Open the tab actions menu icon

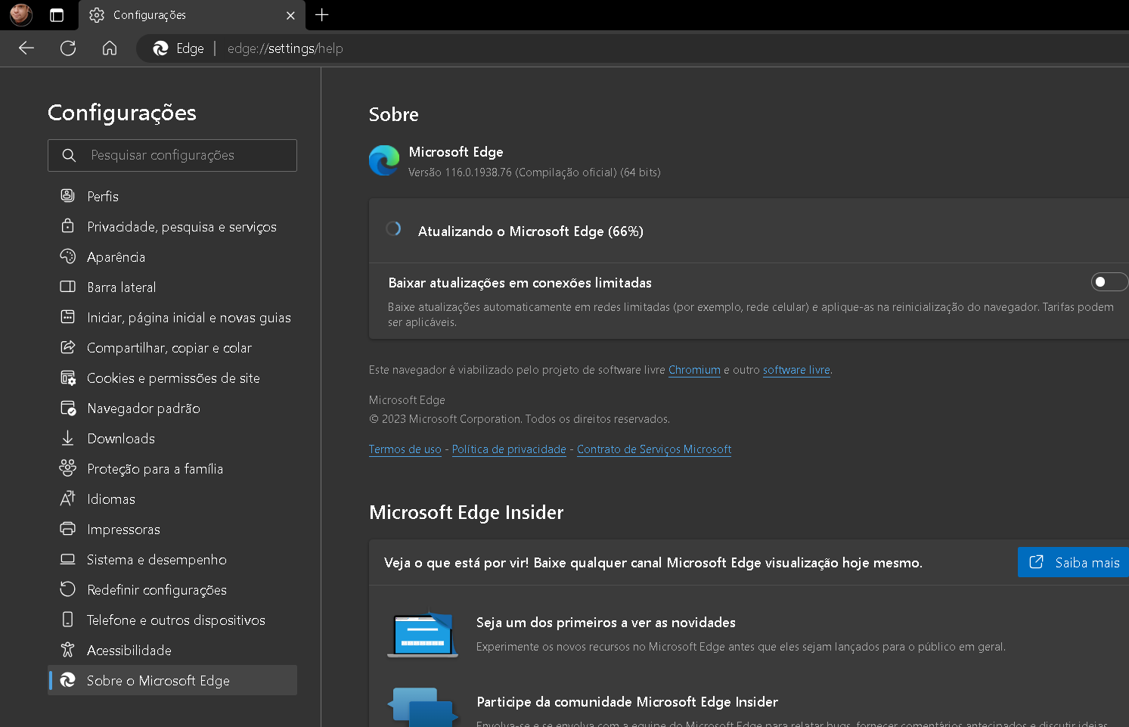pyautogui.click(x=57, y=15)
